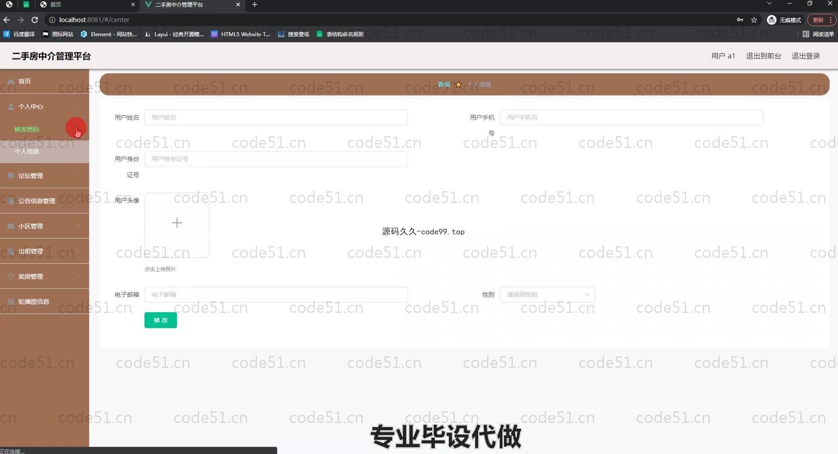The image size is (838, 454).
Task: Bookmark this page with star icon
Action: pos(754,20)
